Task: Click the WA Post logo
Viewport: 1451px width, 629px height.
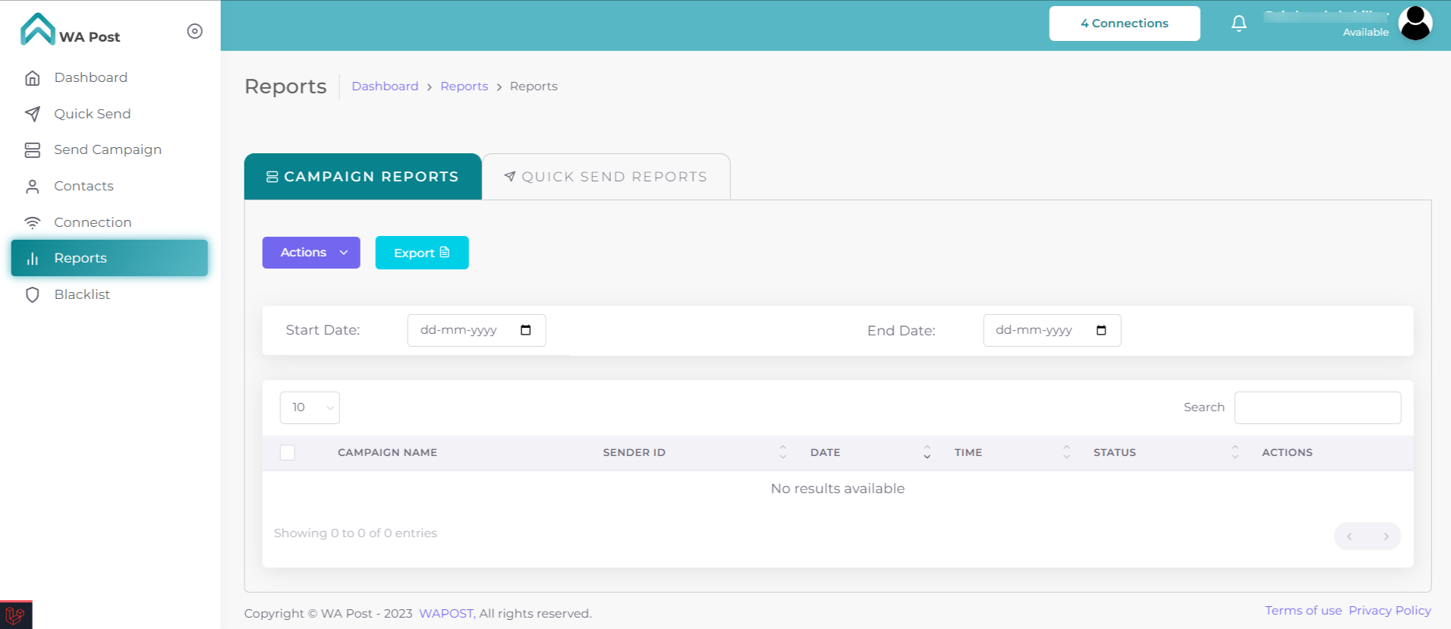Action: point(70,30)
